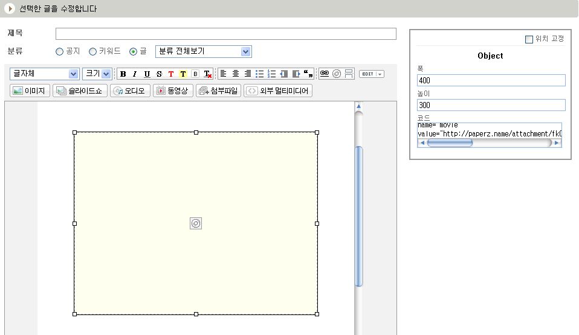Image resolution: width=579 pixels, height=335 pixels.
Task: Click the circular object insert toolbar icon
Action: point(337,74)
